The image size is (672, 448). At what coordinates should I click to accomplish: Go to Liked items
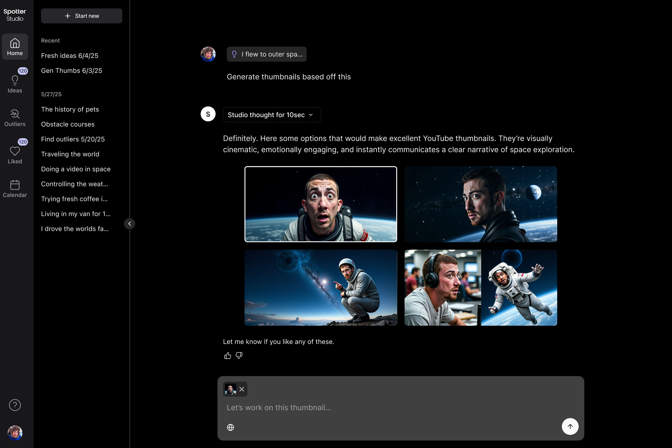15,155
